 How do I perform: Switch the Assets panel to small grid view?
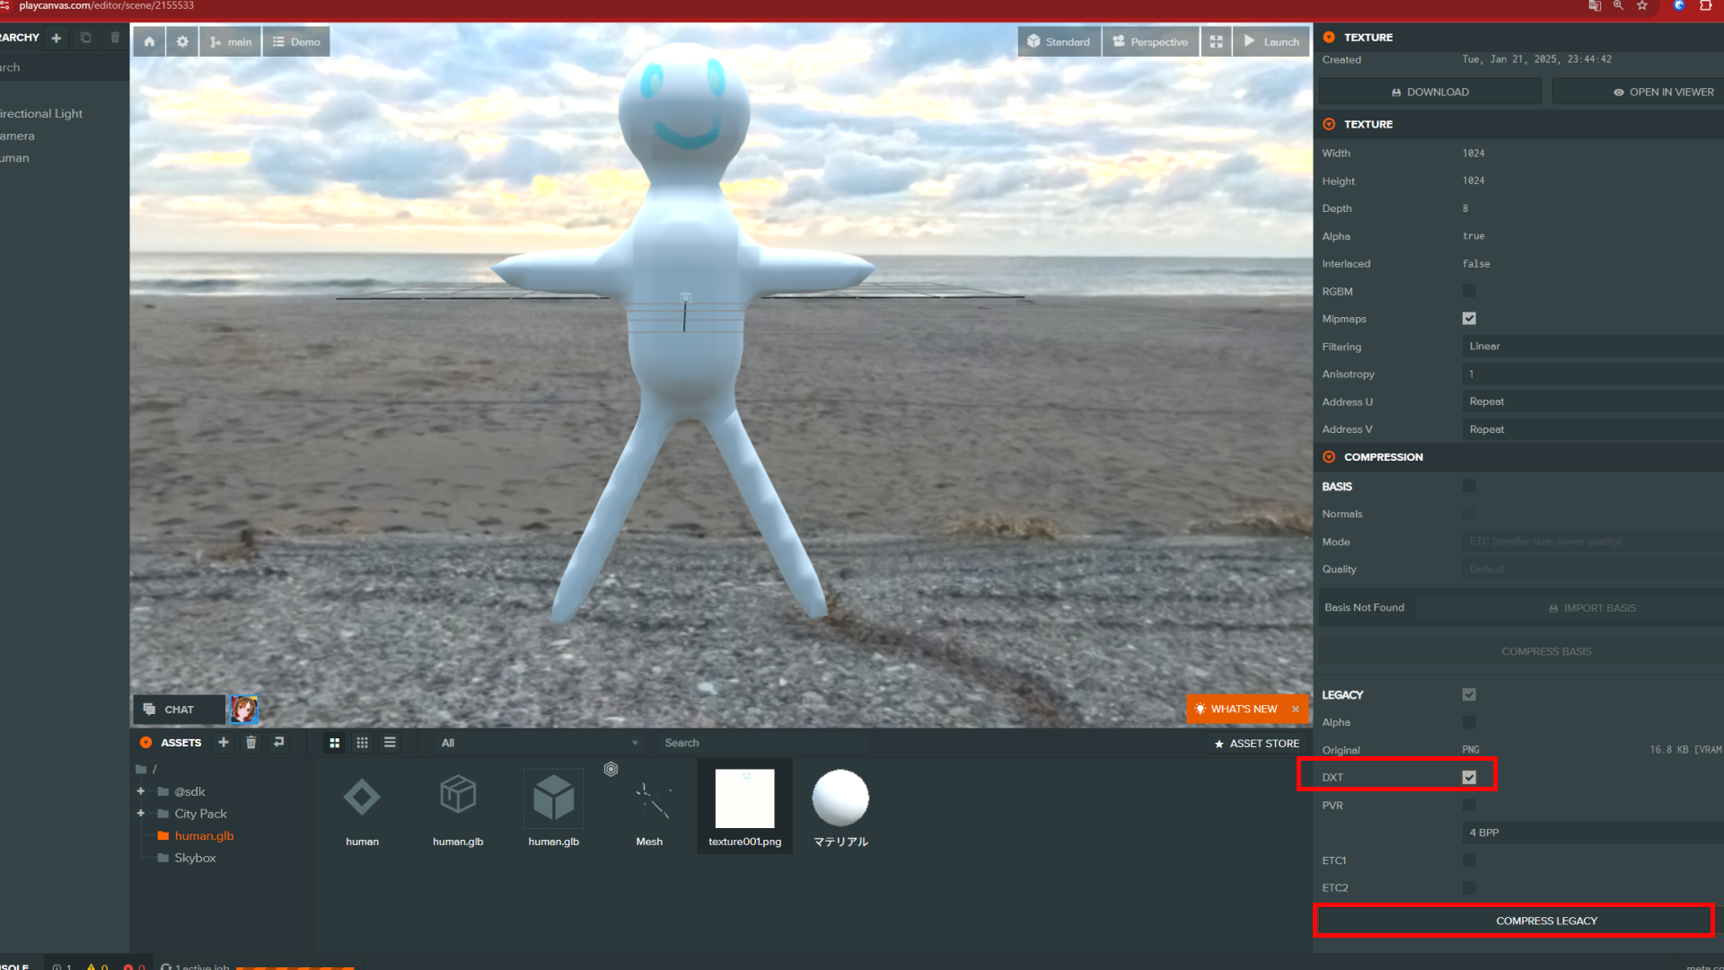(363, 743)
